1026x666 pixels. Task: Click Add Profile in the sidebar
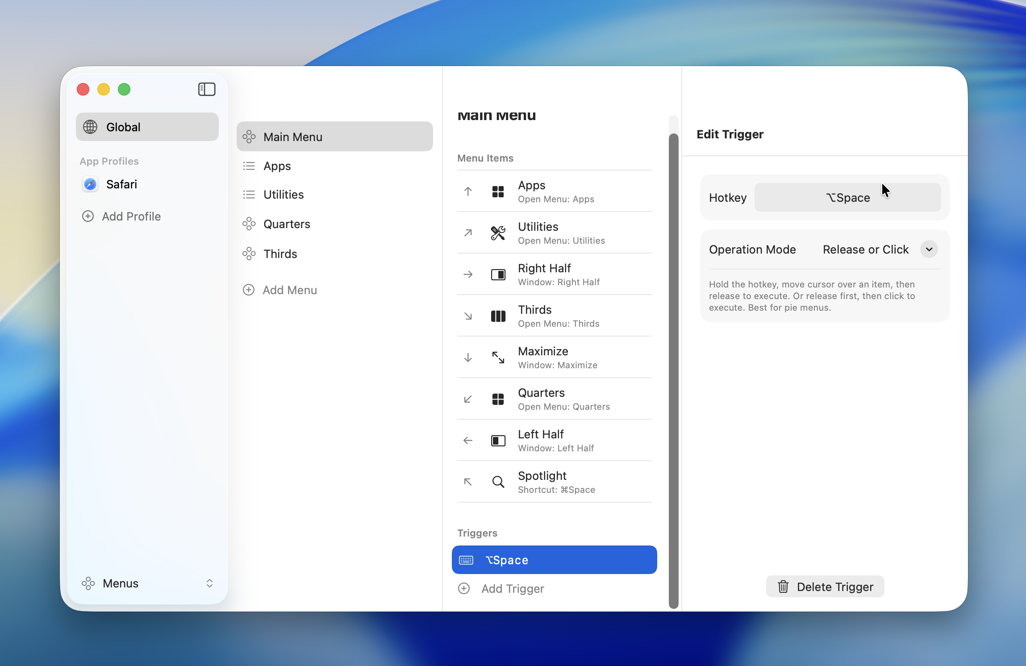[x=131, y=216]
